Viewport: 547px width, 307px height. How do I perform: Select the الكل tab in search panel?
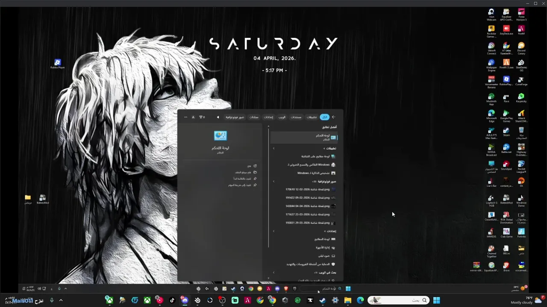pos(325,117)
